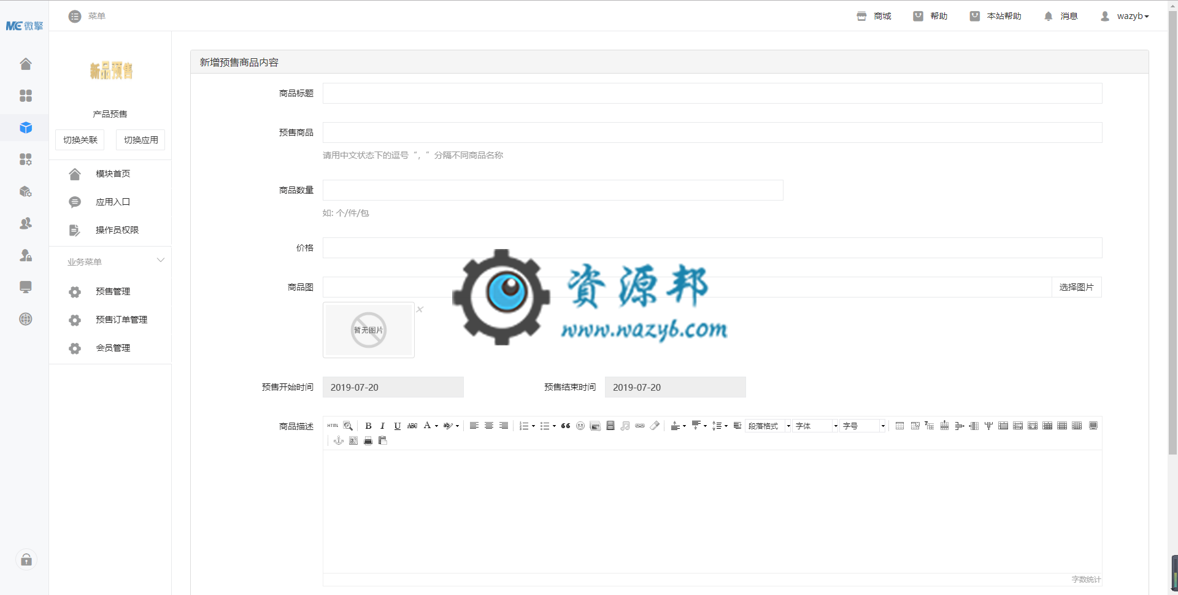The width and height of the screenshot is (1178, 595).
Task: Click the monitor icon in left rail
Action: 26,287
